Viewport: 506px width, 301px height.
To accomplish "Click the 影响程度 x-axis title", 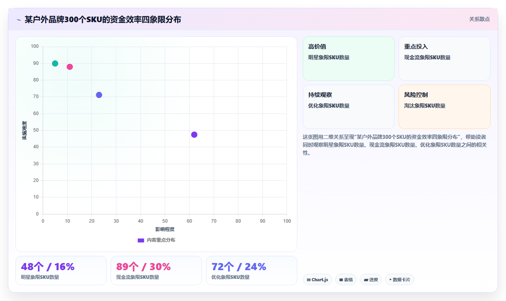I will click(x=165, y=229).
